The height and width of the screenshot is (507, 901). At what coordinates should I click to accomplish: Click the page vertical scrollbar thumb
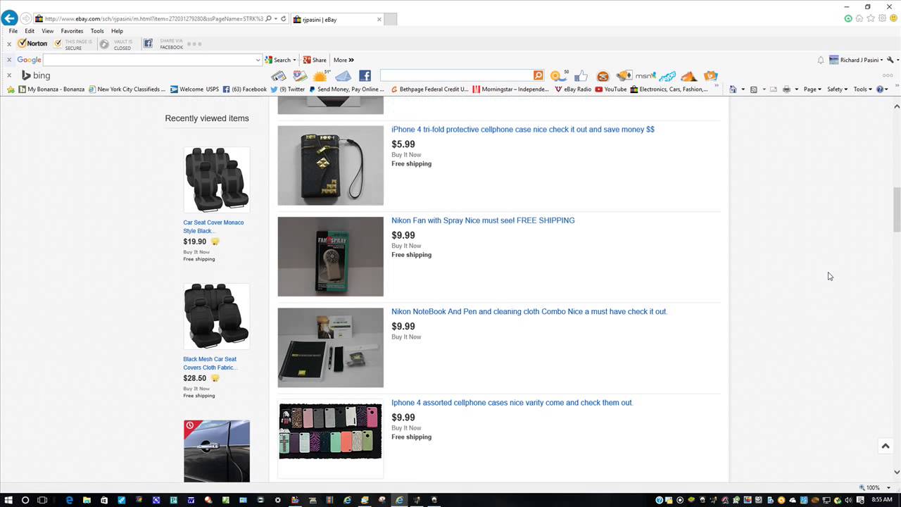click(897, 210)
